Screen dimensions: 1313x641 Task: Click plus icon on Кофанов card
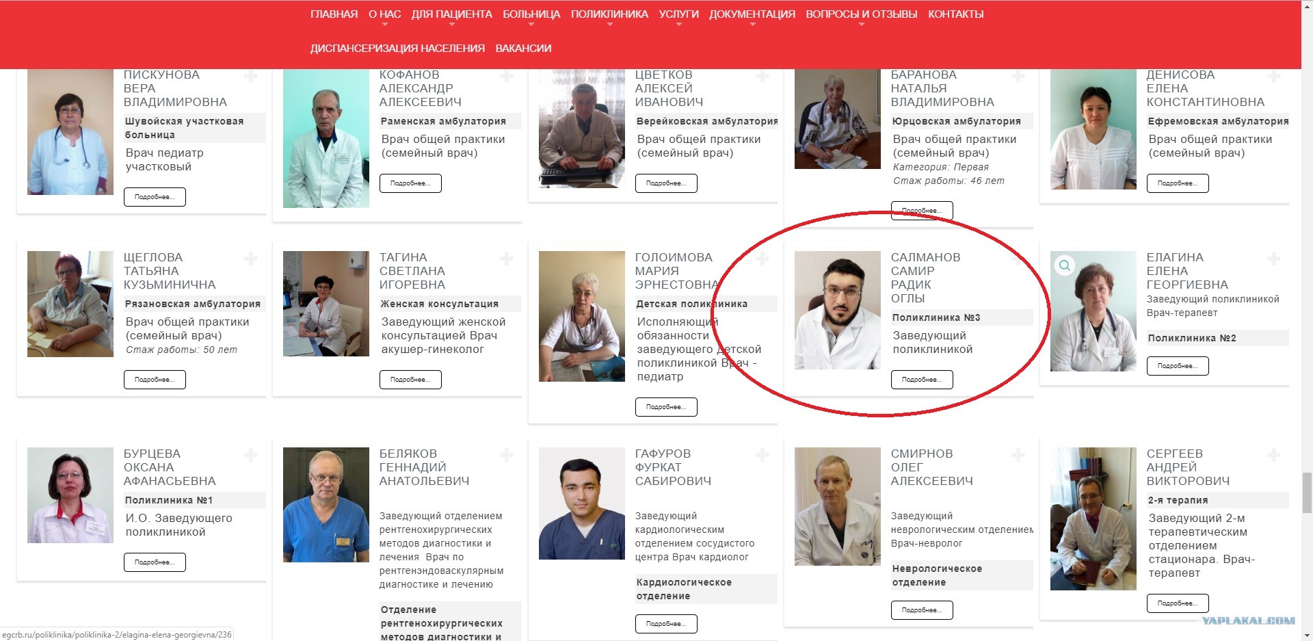(507, 76)
